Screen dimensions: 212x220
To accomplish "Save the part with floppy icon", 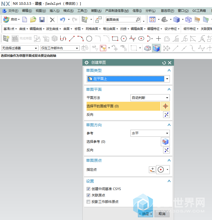I will tap(42, 20).
